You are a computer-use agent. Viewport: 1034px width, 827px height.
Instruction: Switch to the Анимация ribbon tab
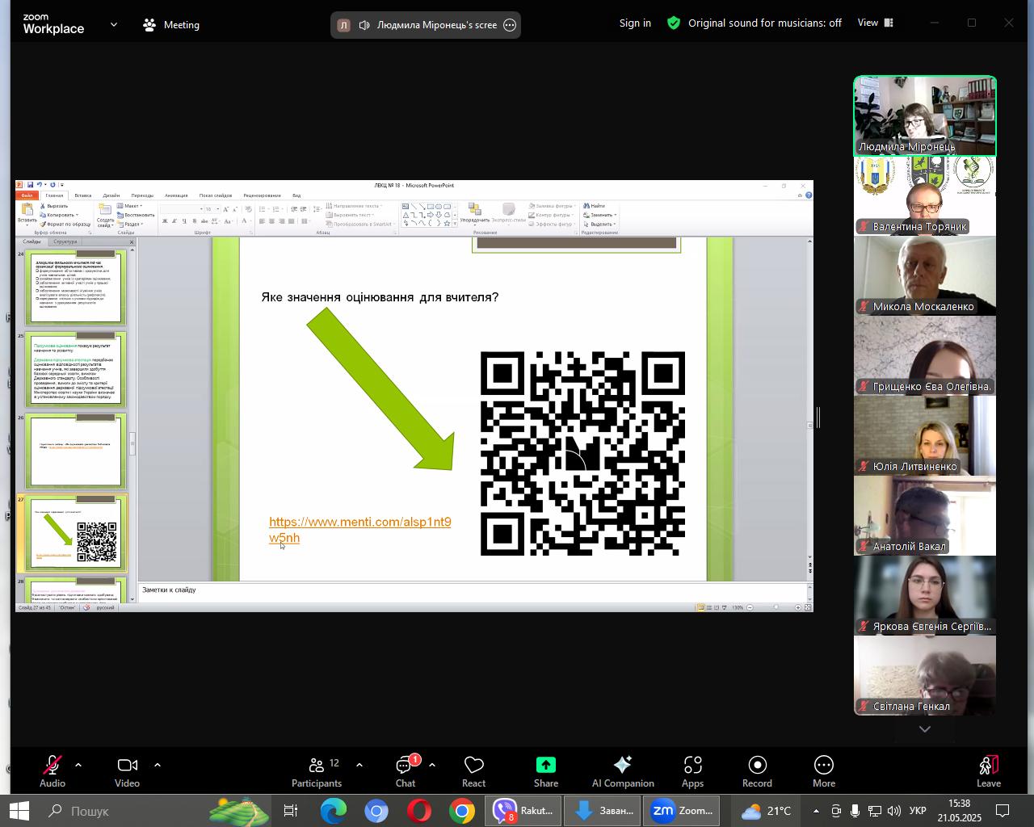point(176,195)
